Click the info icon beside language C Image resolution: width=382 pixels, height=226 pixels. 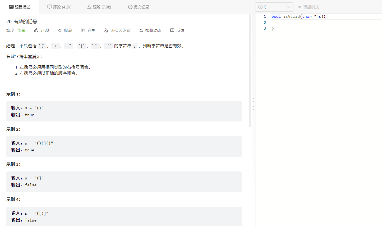point(260,7)
